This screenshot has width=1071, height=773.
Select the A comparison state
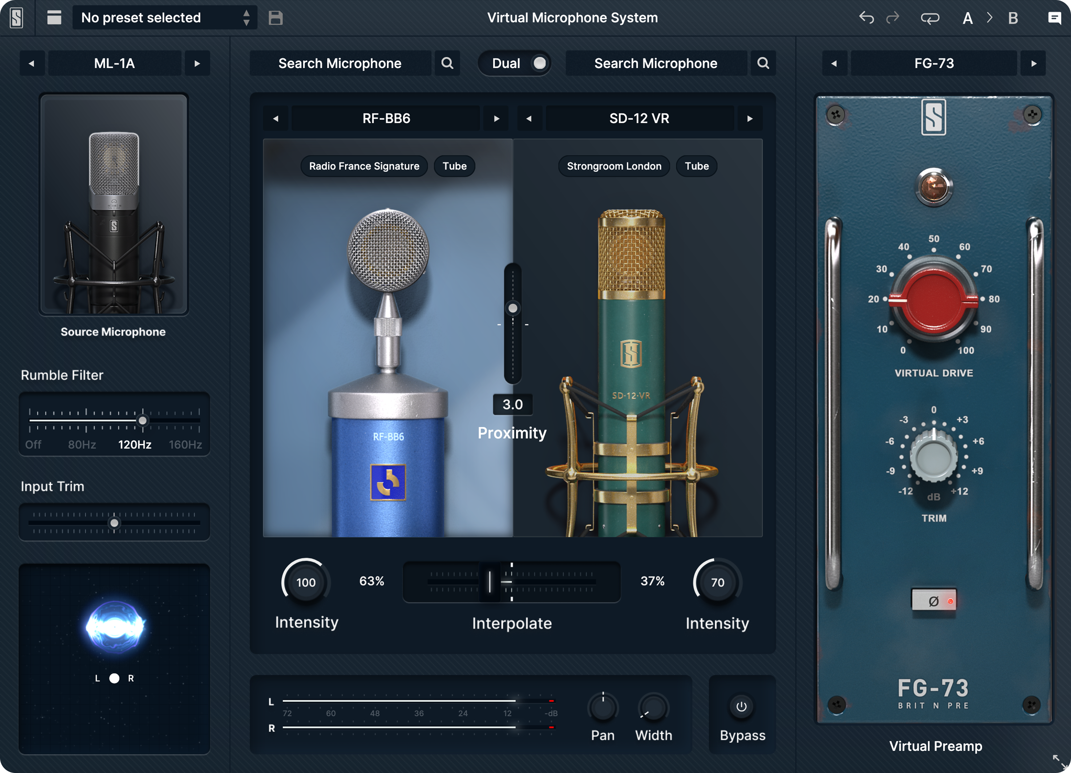pos(967,18)
